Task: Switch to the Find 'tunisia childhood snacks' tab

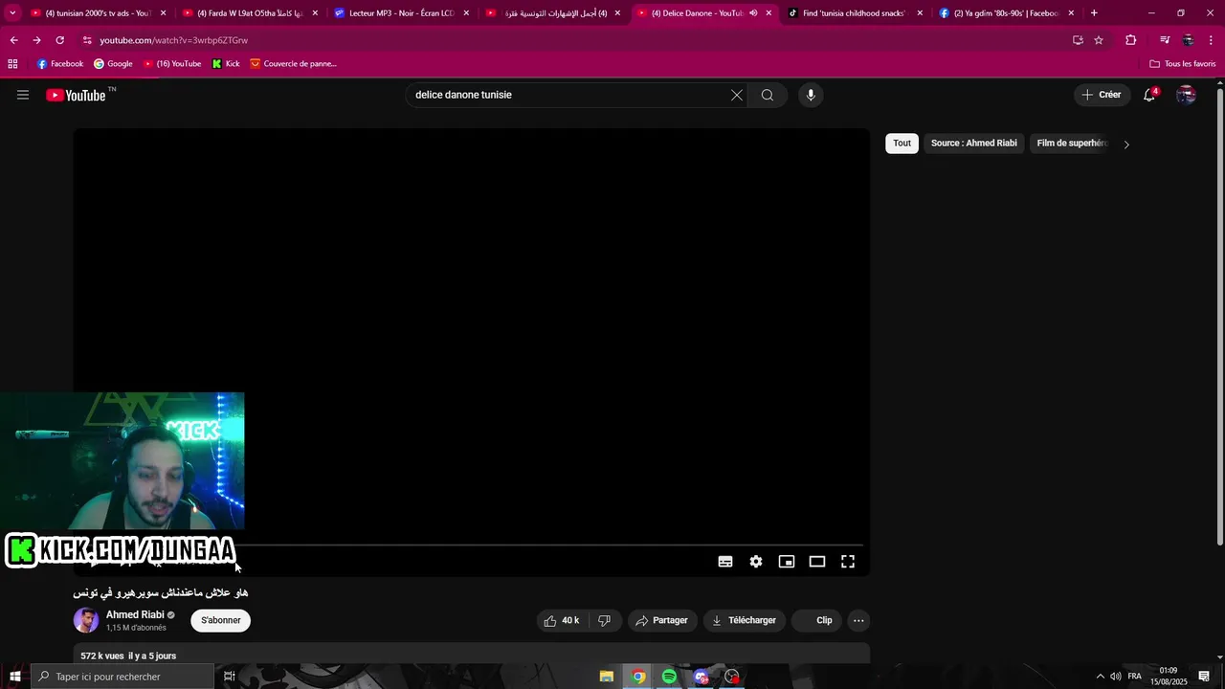Action: (x=855, y=13)
